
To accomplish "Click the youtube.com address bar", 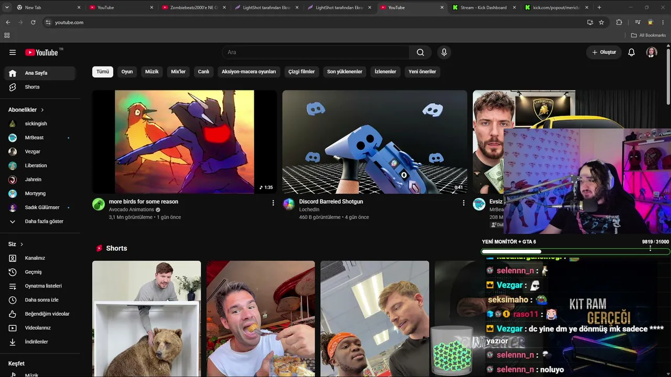I will 315,23.
